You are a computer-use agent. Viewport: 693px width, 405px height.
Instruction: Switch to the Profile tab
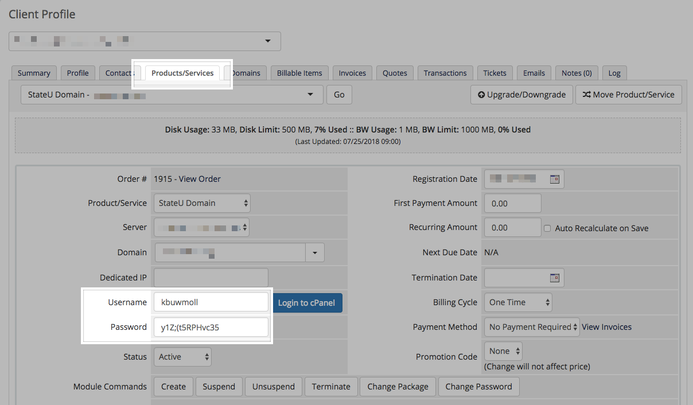pyautogui.click(x=77, y=73)
